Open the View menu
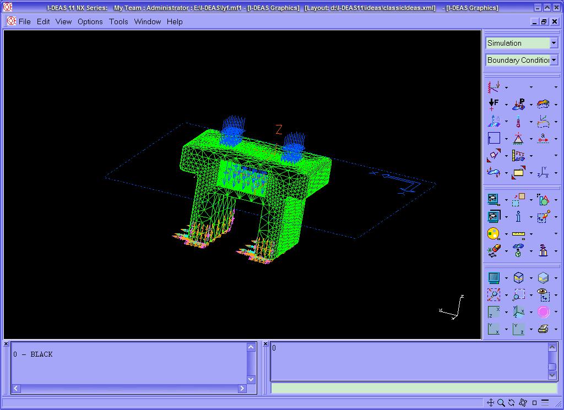 click(64, 21)
